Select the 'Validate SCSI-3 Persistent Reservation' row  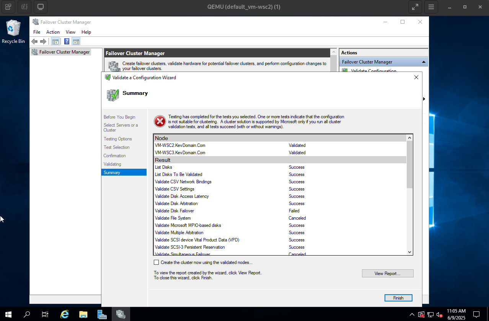280,247
